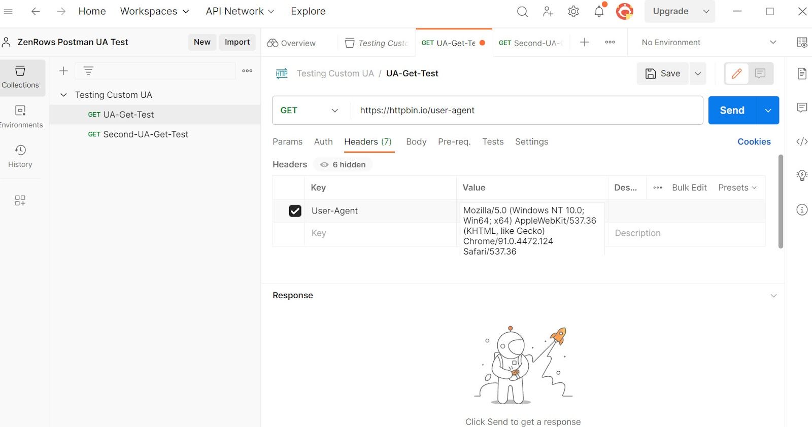Screen dimensions: 812x427
Task: Change the GET method dropdown
Action: tap(310, 111)
